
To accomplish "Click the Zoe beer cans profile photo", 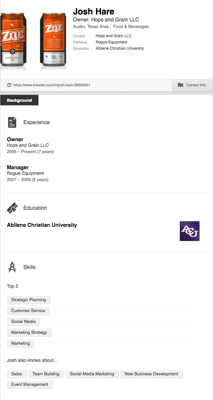I will coord(33,41).
